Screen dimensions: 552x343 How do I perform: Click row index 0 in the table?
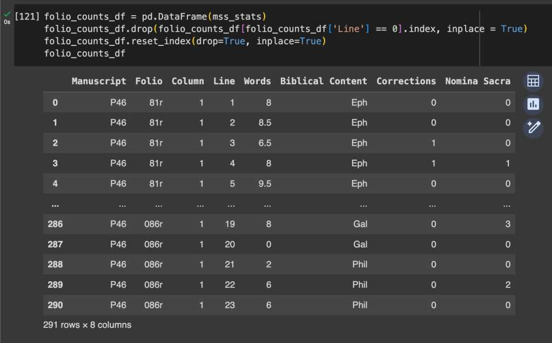pos(55,103)
